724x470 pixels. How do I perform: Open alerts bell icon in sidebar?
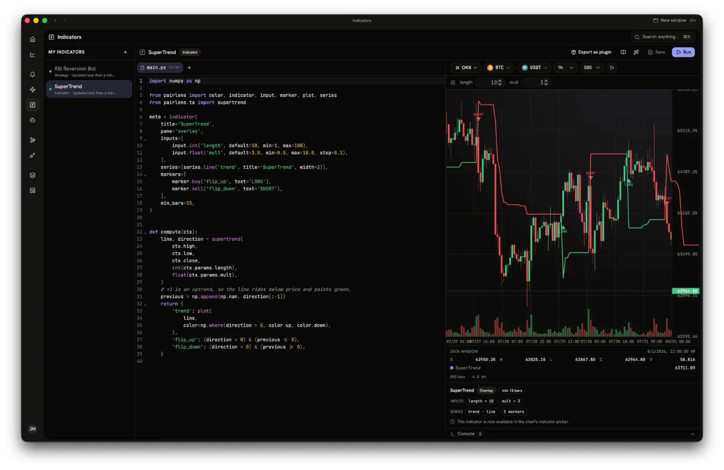32,74
